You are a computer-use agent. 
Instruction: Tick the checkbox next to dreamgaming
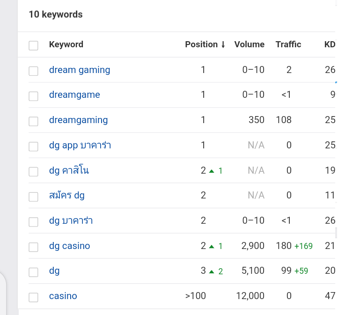coord(33,121)
